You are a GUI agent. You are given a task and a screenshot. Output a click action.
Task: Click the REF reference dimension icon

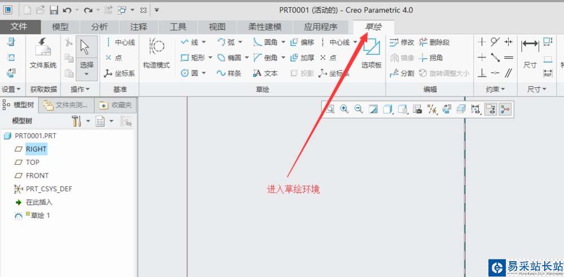coord(548,73)
